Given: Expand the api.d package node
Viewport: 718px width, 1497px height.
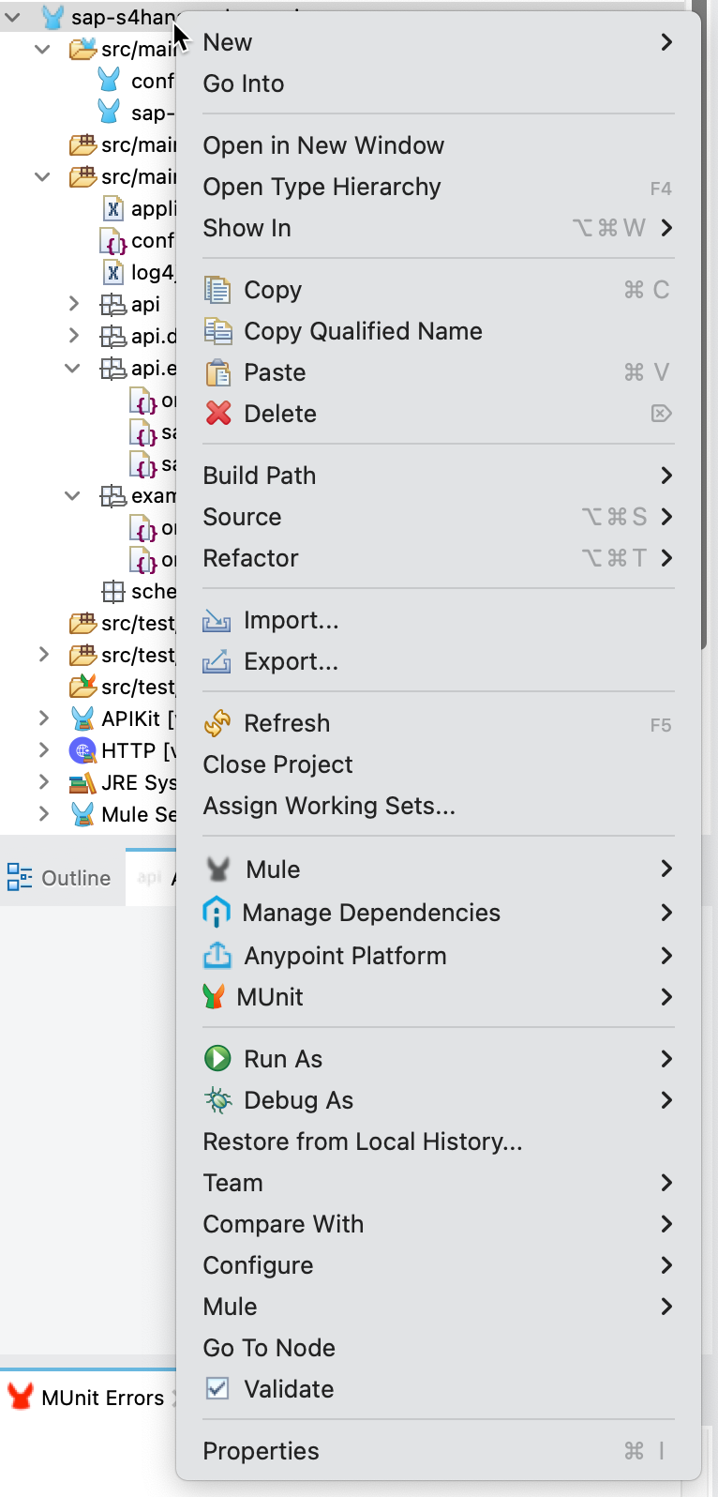Looking at the screenshot, I should [73, 336].
